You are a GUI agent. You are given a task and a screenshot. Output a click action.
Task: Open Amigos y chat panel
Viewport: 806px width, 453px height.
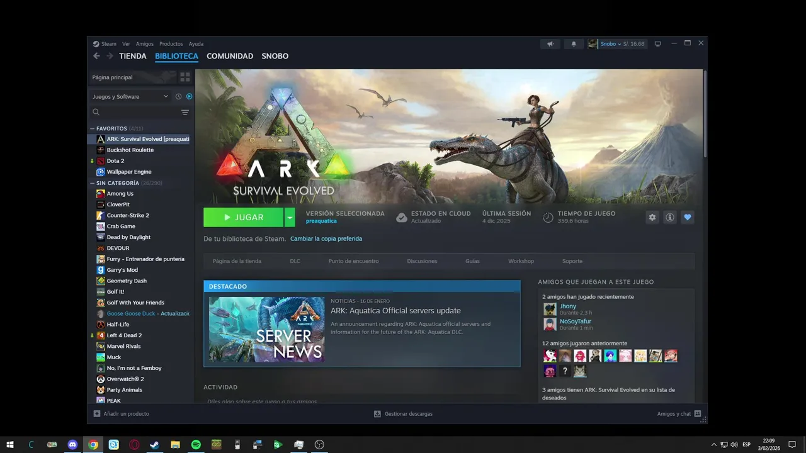point(679,414)
